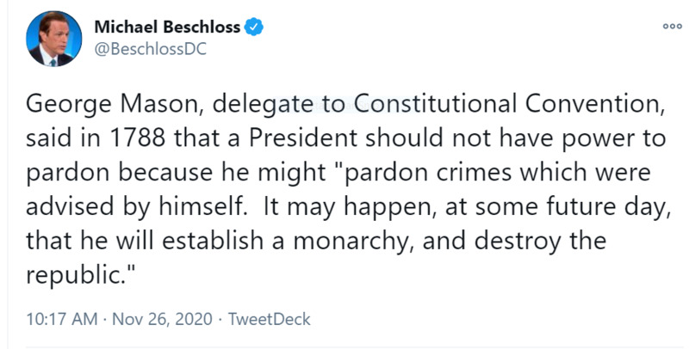Open the tweet's more options menu
This screenshot has width=689, height=349.
point(659,27)
